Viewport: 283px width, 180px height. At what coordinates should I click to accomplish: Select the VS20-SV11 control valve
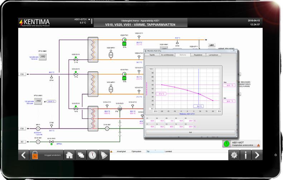[76, 60]
